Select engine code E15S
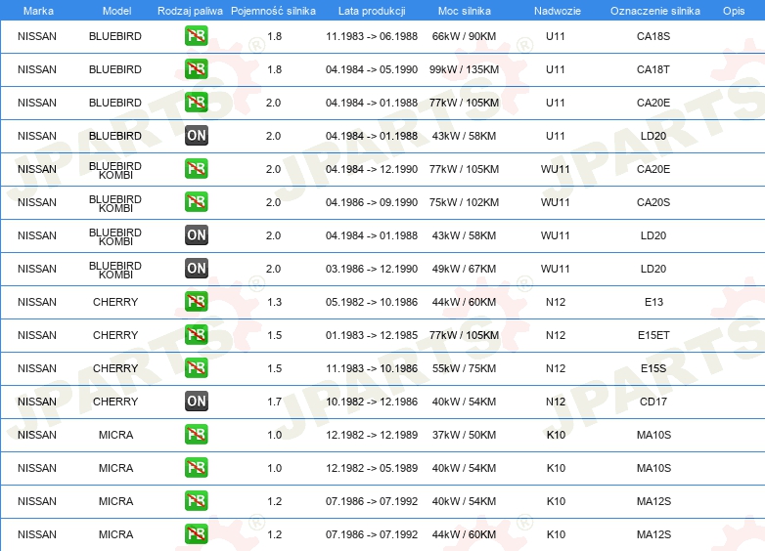Image resolution: width=765 pixels, height=551 pixels. coord(653,368)
